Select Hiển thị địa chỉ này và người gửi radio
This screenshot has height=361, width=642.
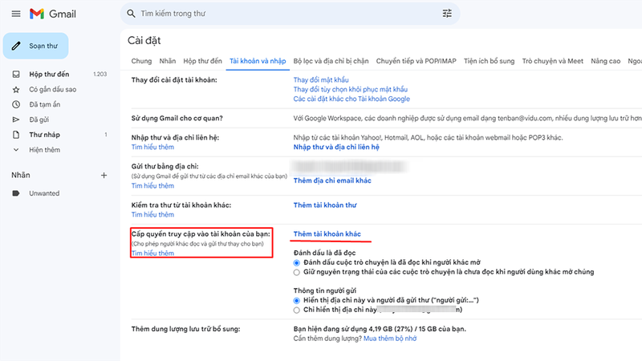pyautogui.click(x=296, y=300)
